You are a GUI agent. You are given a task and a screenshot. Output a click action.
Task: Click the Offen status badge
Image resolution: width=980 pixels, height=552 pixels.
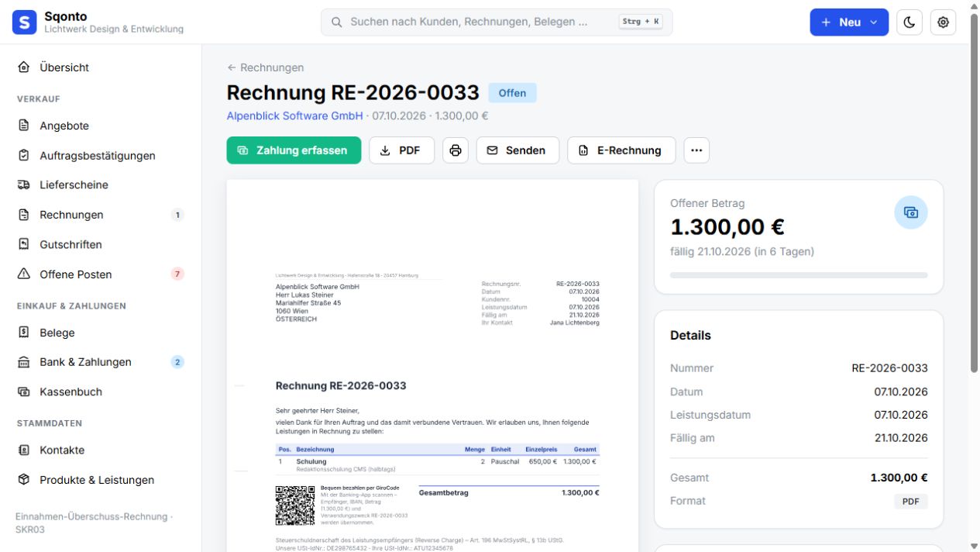(x=512, y=93)
